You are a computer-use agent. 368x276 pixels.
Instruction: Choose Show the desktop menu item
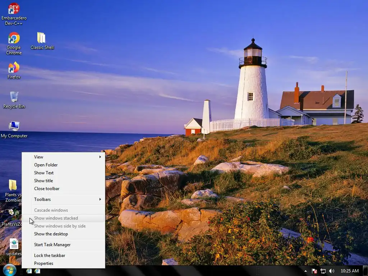click(x=64, y=234)
